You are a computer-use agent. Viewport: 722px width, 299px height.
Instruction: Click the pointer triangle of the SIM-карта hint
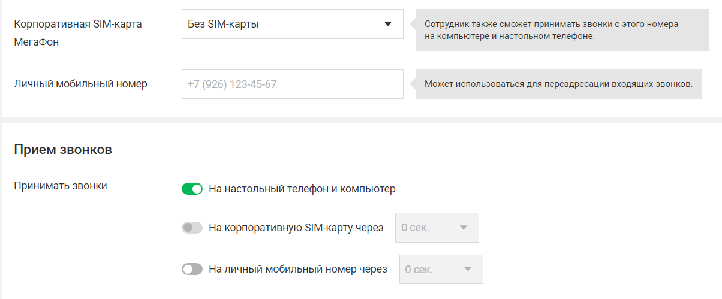point(413,24)
